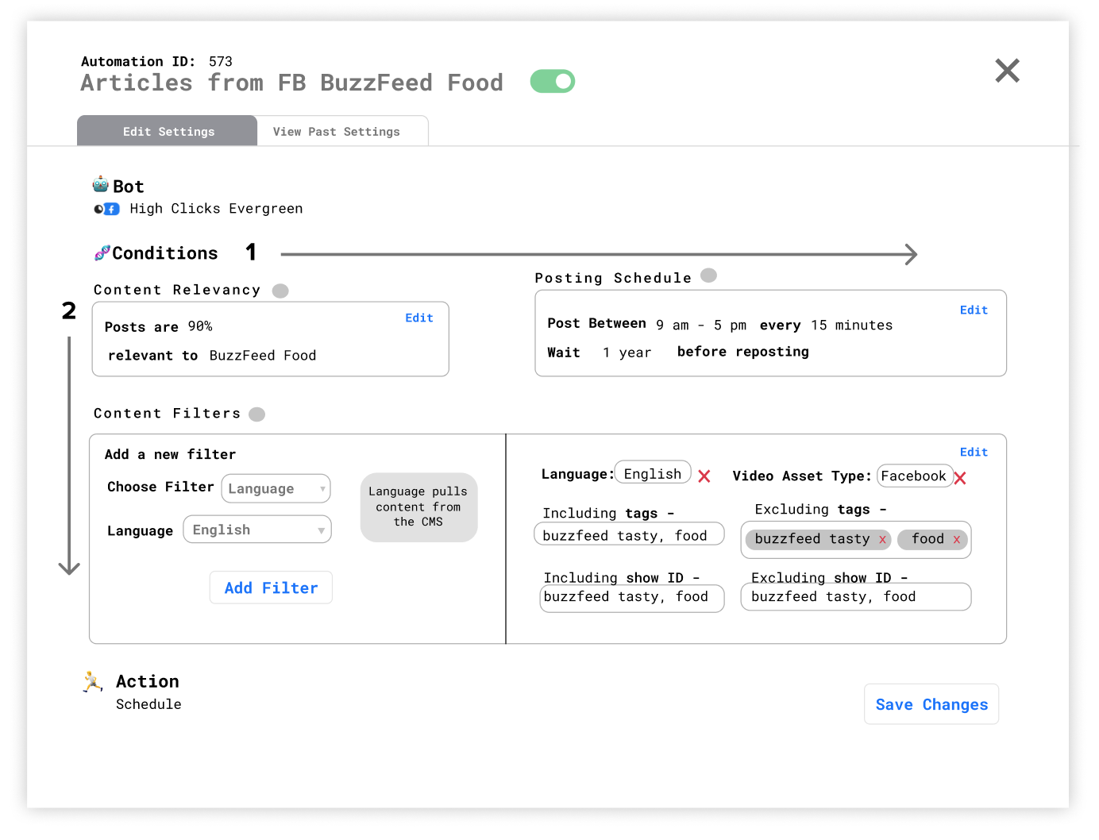Click the 'Articles from FB BuzzFeed Food' title
1099x840 pixels.
pos(291,83)
